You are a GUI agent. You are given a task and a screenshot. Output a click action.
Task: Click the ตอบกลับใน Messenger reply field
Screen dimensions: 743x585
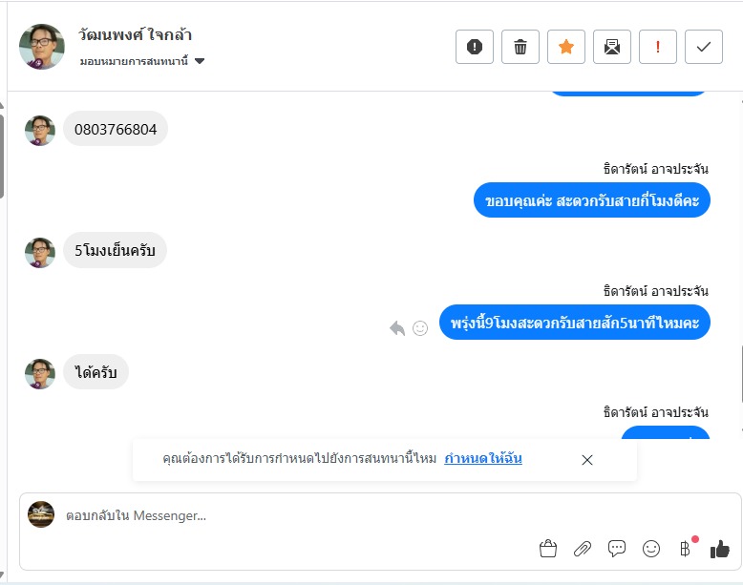pos(287,516)
